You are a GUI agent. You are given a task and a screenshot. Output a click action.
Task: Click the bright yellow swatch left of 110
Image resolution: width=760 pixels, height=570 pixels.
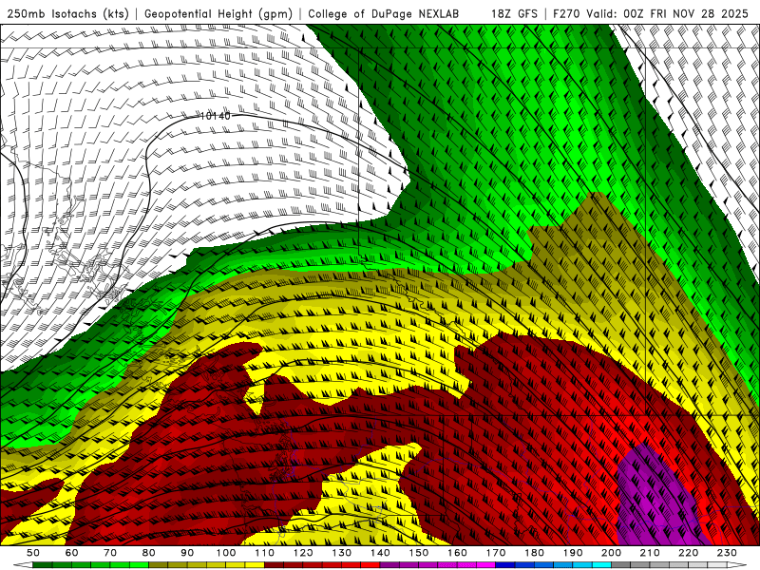(x=255, y=565)
